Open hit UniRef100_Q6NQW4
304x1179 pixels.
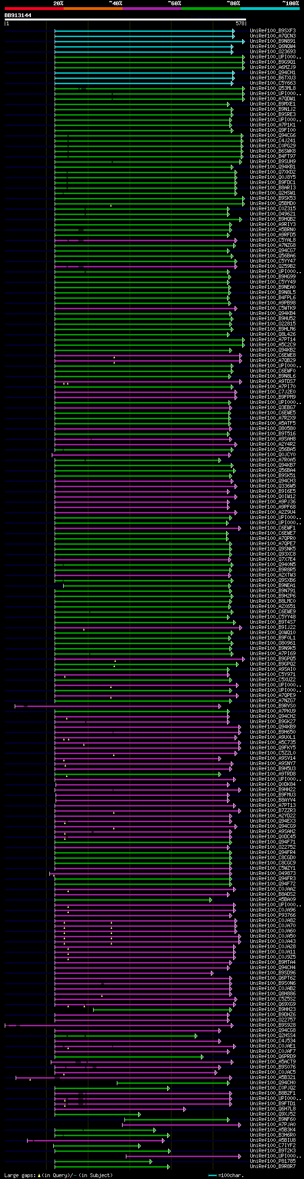[273, 47]
